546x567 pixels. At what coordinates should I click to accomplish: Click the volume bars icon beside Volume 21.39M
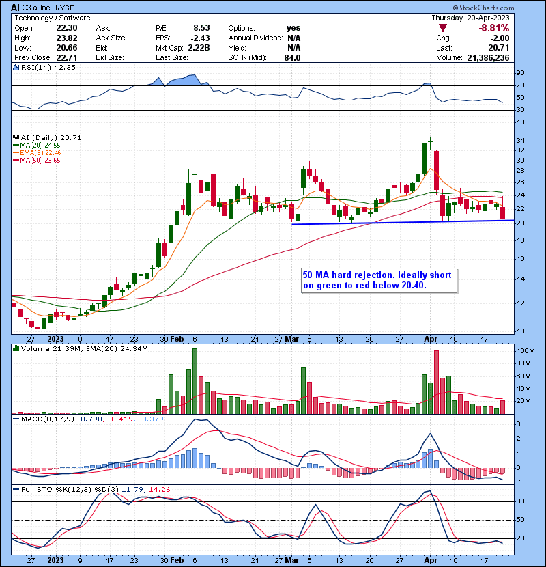(16, 348)
